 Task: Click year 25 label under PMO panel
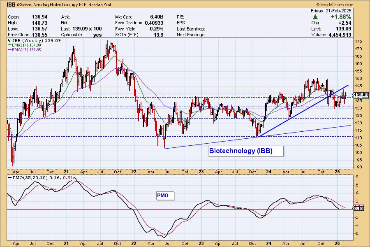coord(338,243)
